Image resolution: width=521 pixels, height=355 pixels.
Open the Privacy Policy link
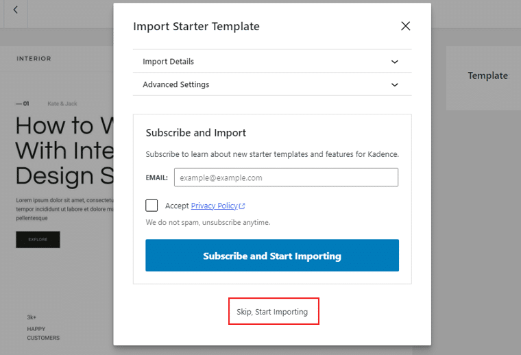(x=215, y=206)
